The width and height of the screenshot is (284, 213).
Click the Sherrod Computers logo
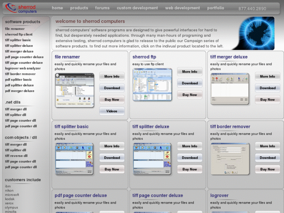[21, 8]
